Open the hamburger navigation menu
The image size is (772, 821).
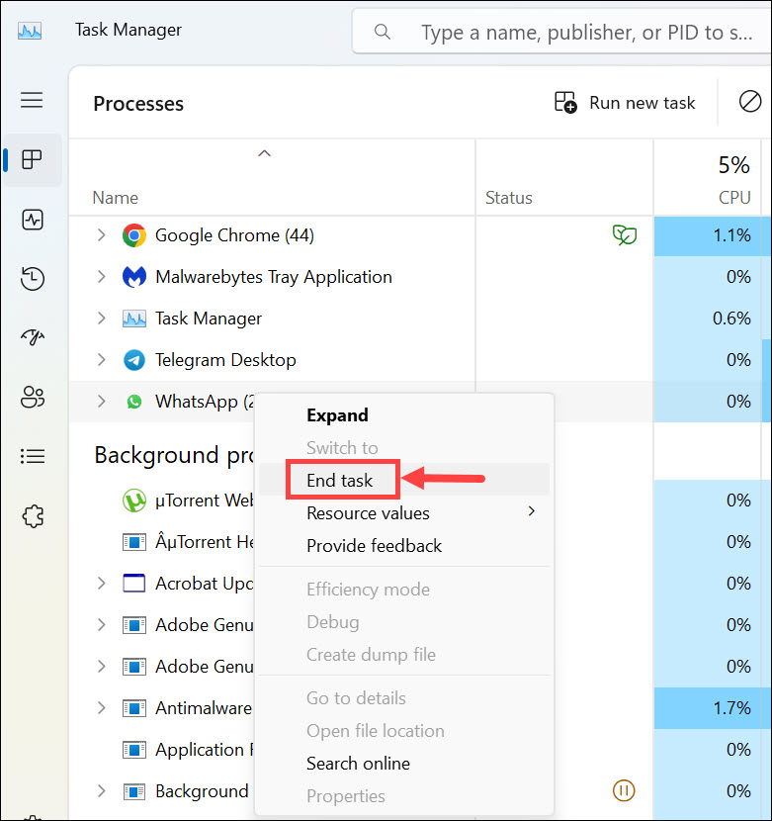(32, 100)
